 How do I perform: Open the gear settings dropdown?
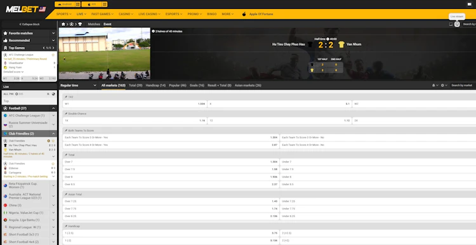[x=444, y=85]
